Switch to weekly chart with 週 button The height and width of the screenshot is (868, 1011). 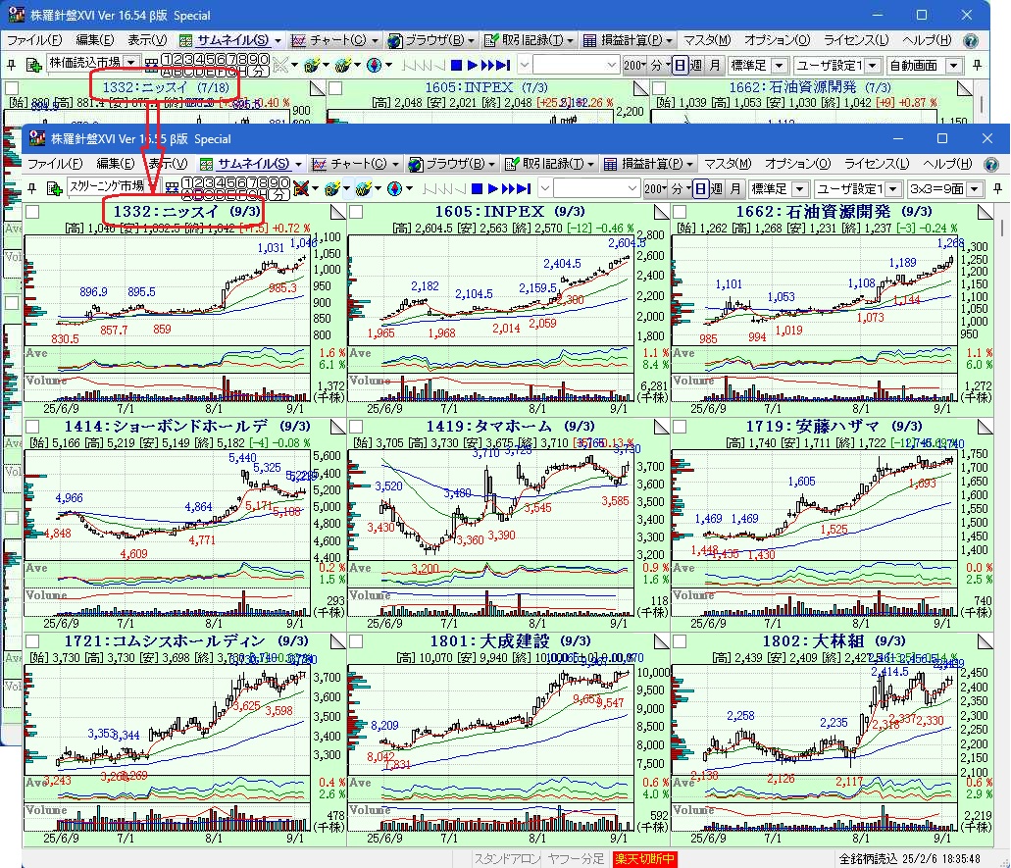click(717, 188)
